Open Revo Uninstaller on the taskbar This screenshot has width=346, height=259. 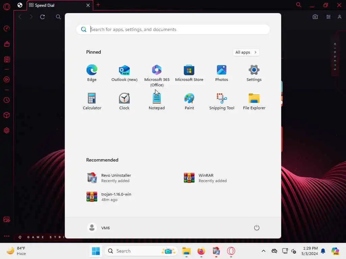[x=216, y=251]
